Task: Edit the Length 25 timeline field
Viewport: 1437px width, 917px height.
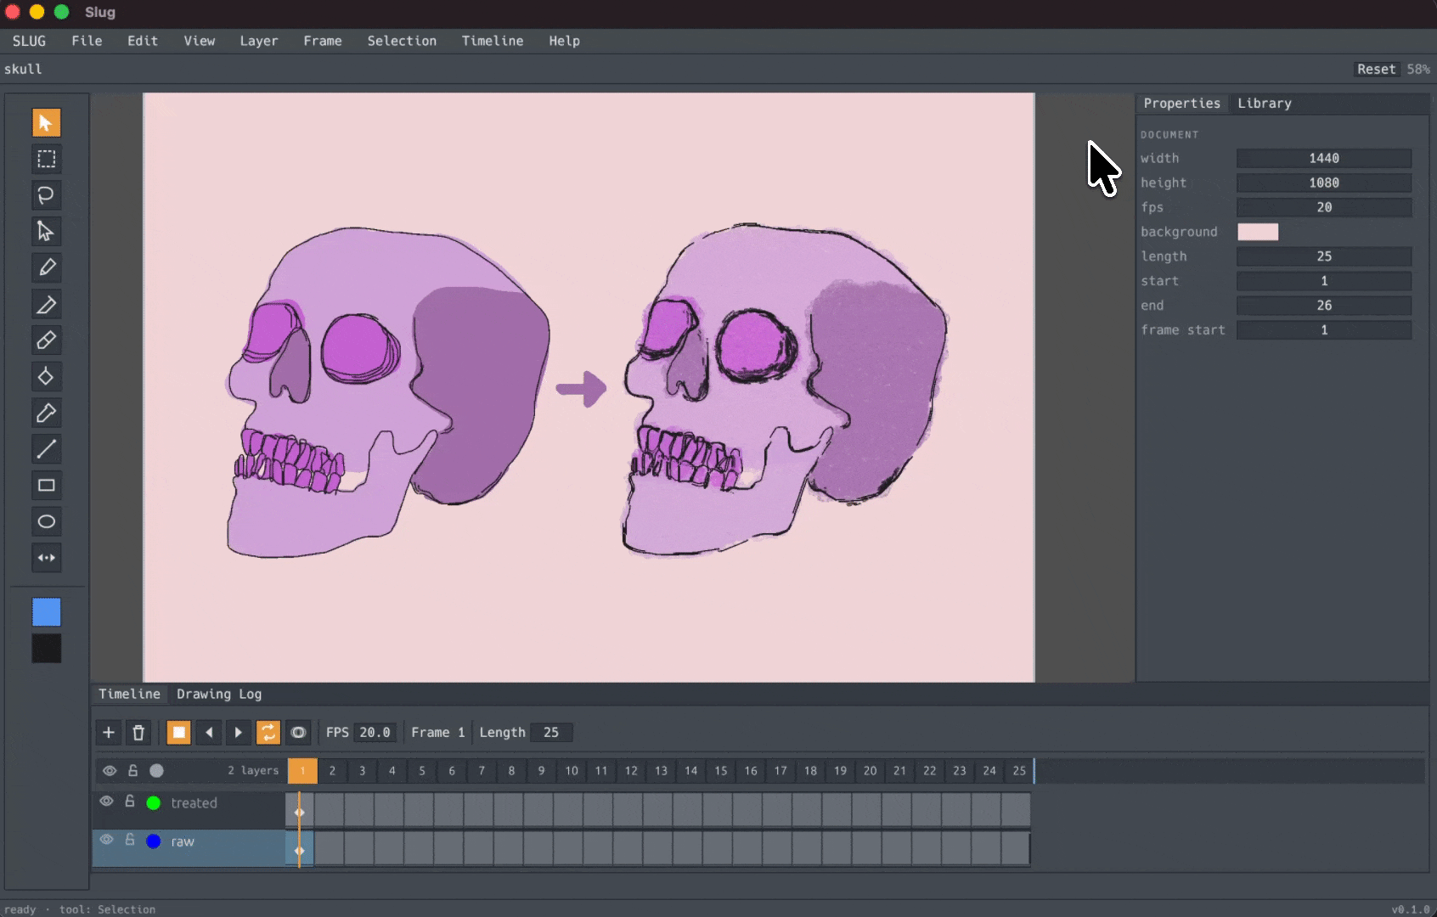Action: (551, 732)
